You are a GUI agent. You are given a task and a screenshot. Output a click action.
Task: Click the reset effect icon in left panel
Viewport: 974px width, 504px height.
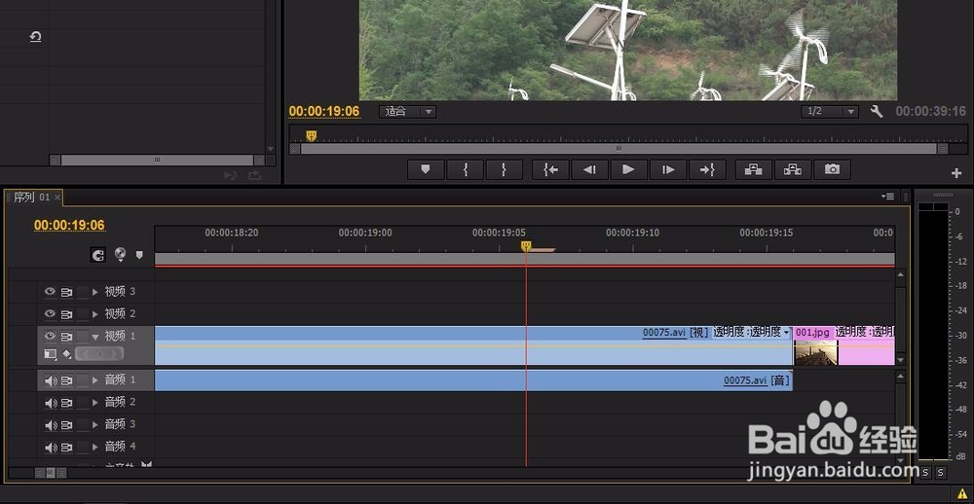pos(35,37)
